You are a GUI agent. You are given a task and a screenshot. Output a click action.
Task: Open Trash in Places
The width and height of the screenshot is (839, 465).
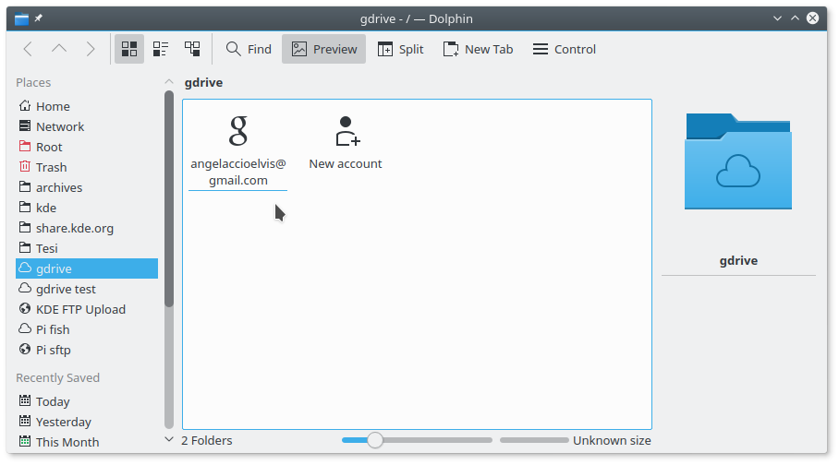[x=87, y=167]
